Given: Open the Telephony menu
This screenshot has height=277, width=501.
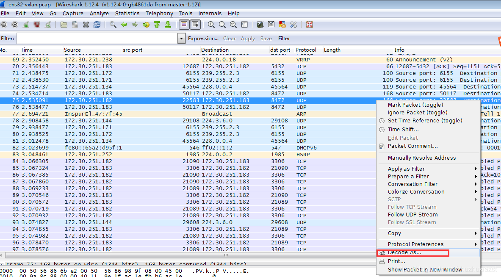Looking at the screenshot, I should tap(159, 14).
